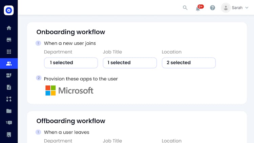This screenshot has height=143, width=254.
Task: Select the Users icon in the sidebar
Action: click(9, 63)
